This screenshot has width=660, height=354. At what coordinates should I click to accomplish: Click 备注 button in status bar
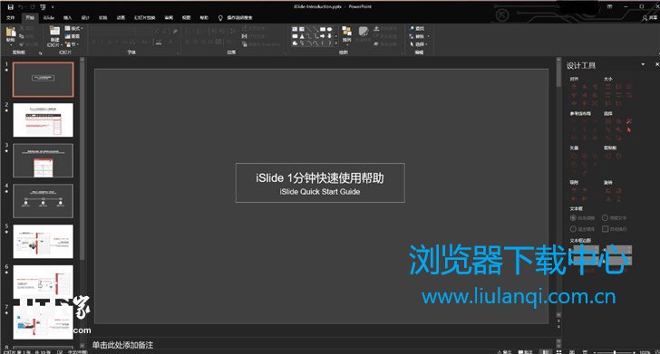(x=505, y=352)
